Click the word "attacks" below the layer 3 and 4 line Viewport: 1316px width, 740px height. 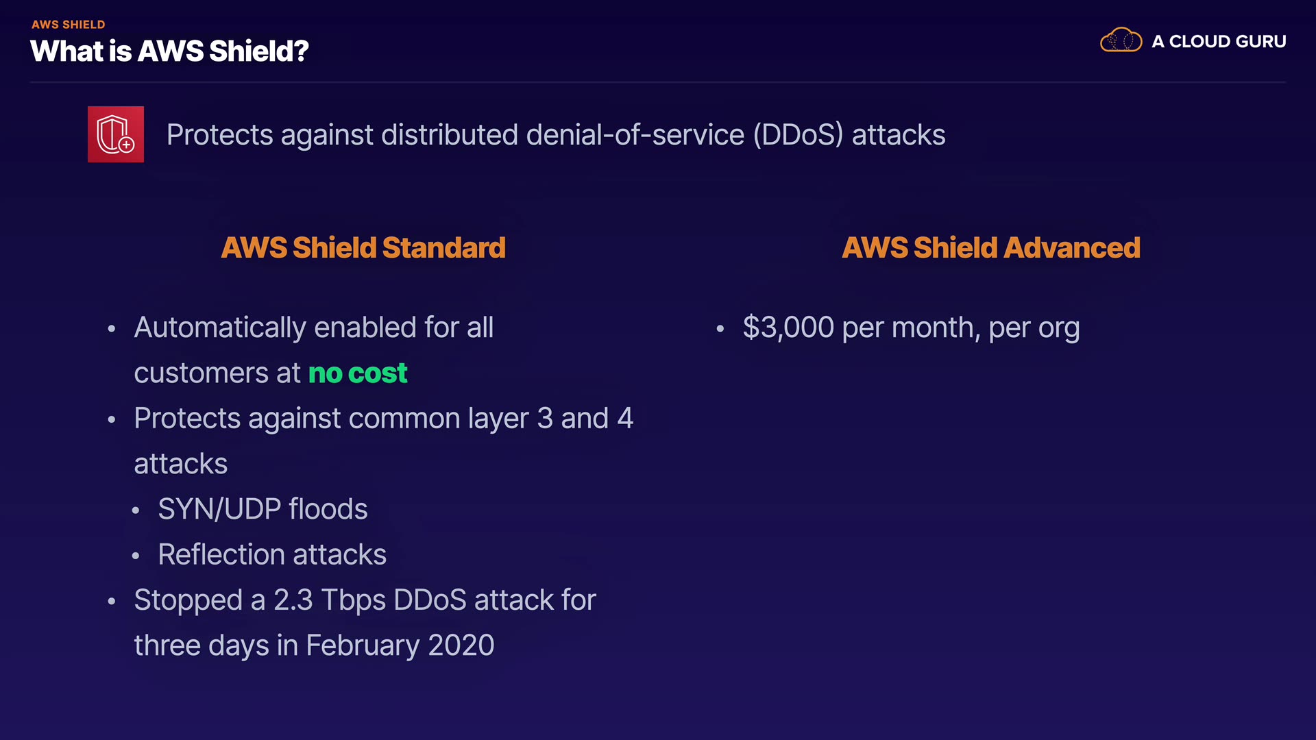[180, 464]
